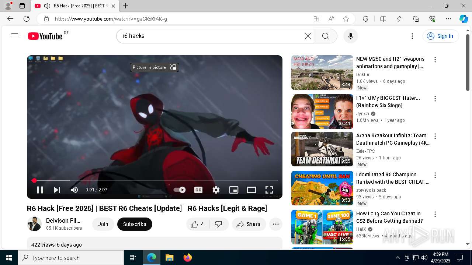The image size is (472, 265).
Task: Open I dominated R6 Champion video title
Action: (393, 178)
